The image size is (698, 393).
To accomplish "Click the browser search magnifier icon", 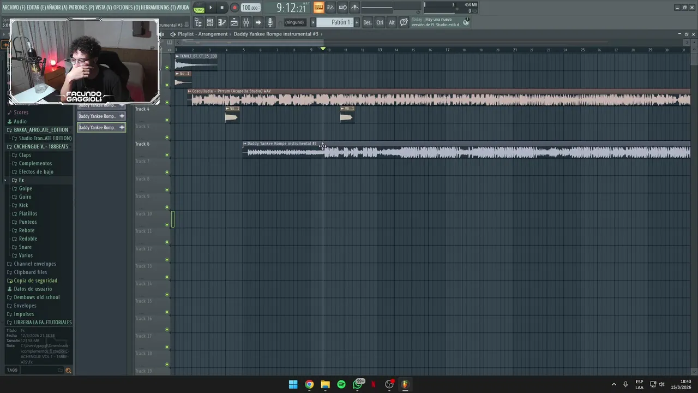I will (68, 371).
